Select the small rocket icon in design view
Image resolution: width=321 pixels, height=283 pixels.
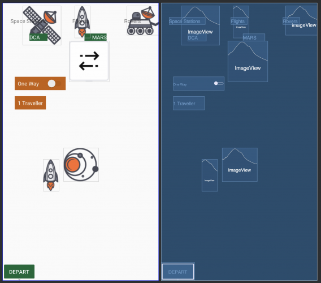tap(51, 175)
